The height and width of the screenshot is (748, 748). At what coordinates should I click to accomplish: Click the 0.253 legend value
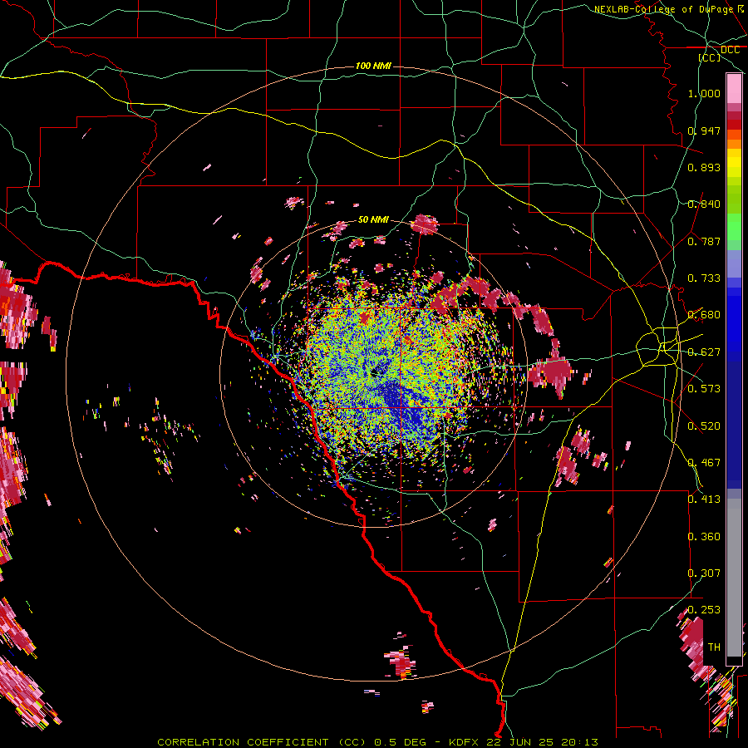(704, 610)
